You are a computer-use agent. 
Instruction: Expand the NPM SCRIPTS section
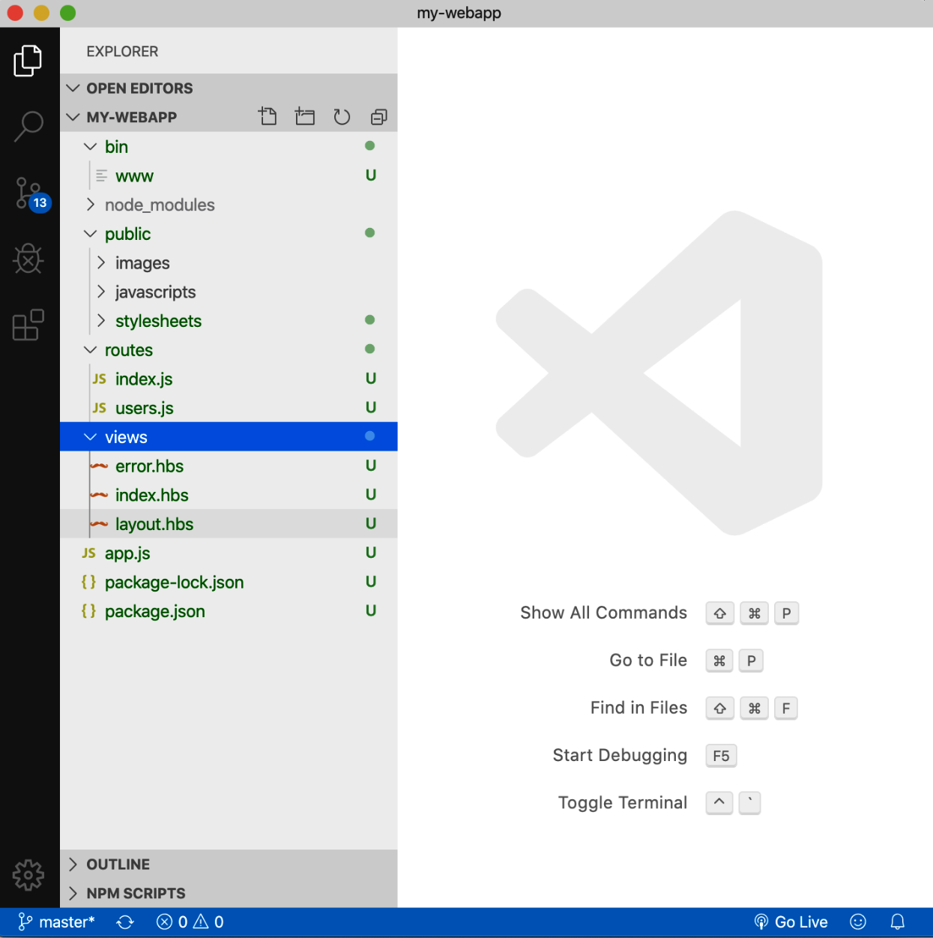click(135, 894)
